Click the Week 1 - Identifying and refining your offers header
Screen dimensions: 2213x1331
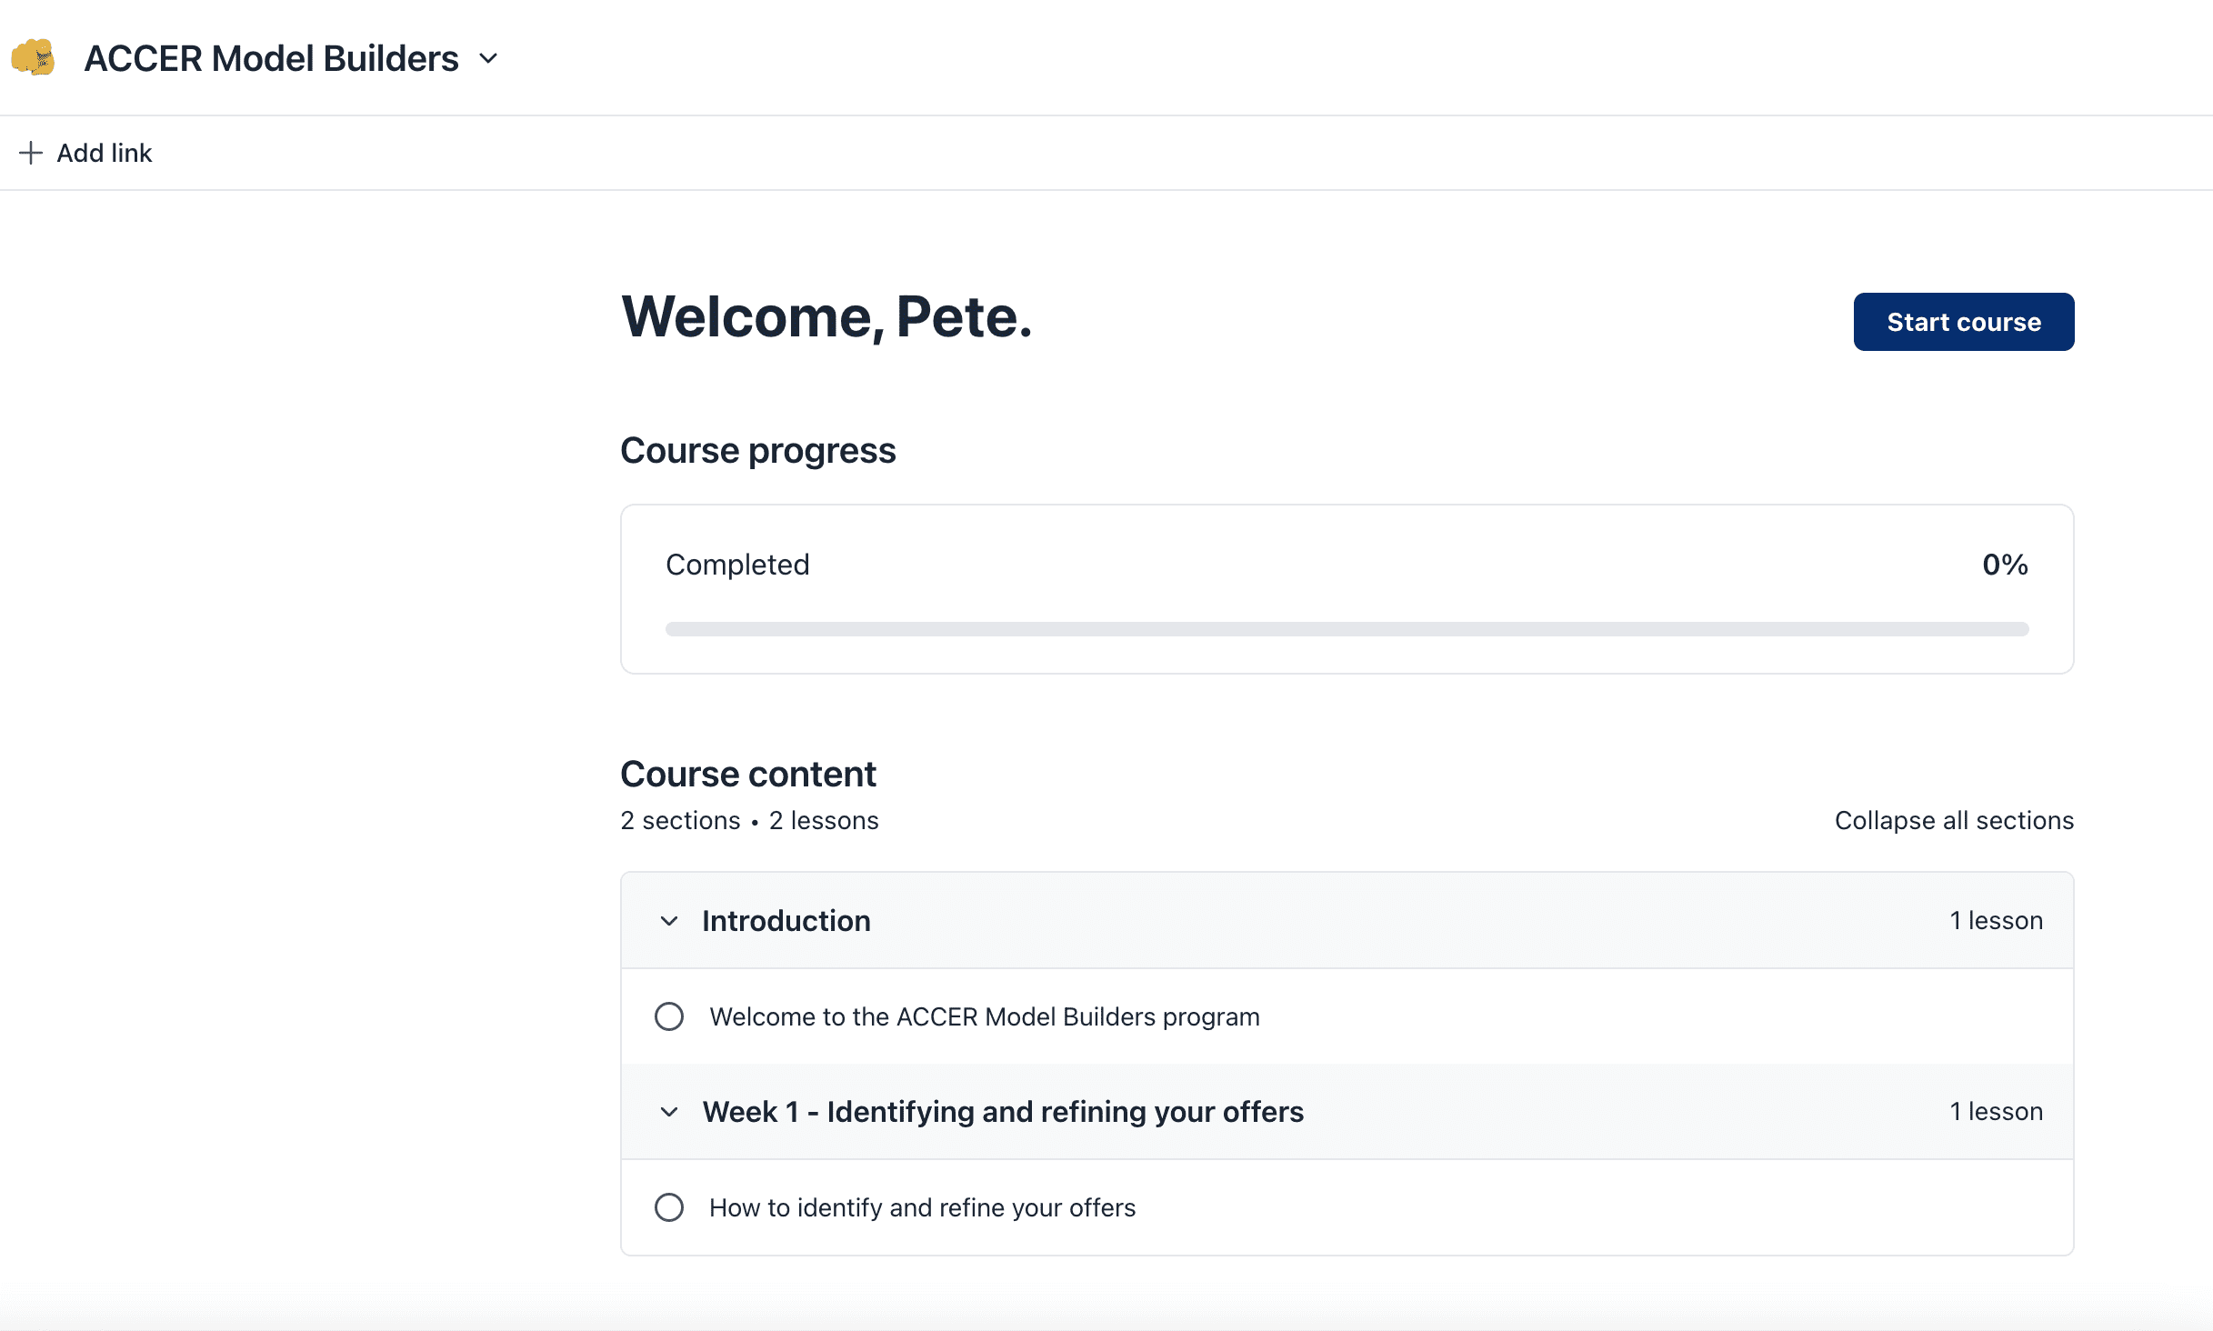coord(1003,1112)
